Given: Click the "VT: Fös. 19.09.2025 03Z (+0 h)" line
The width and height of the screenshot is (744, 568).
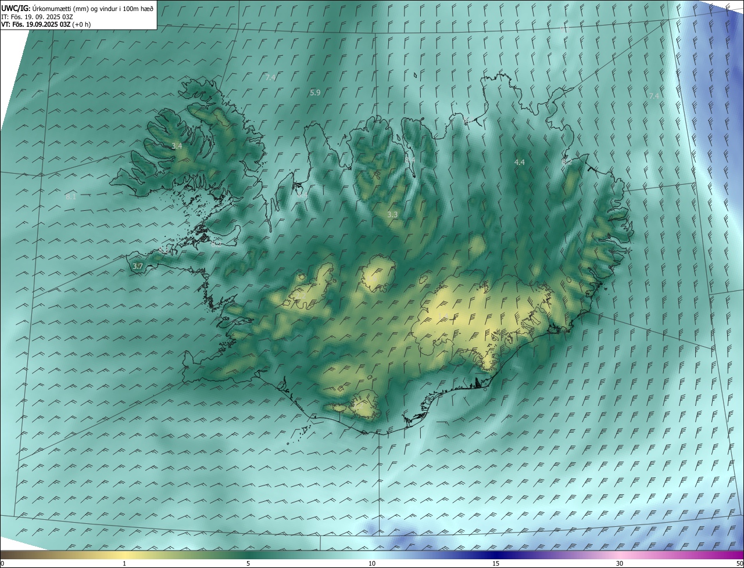Looking at the screenshot, I should point(46,24).
